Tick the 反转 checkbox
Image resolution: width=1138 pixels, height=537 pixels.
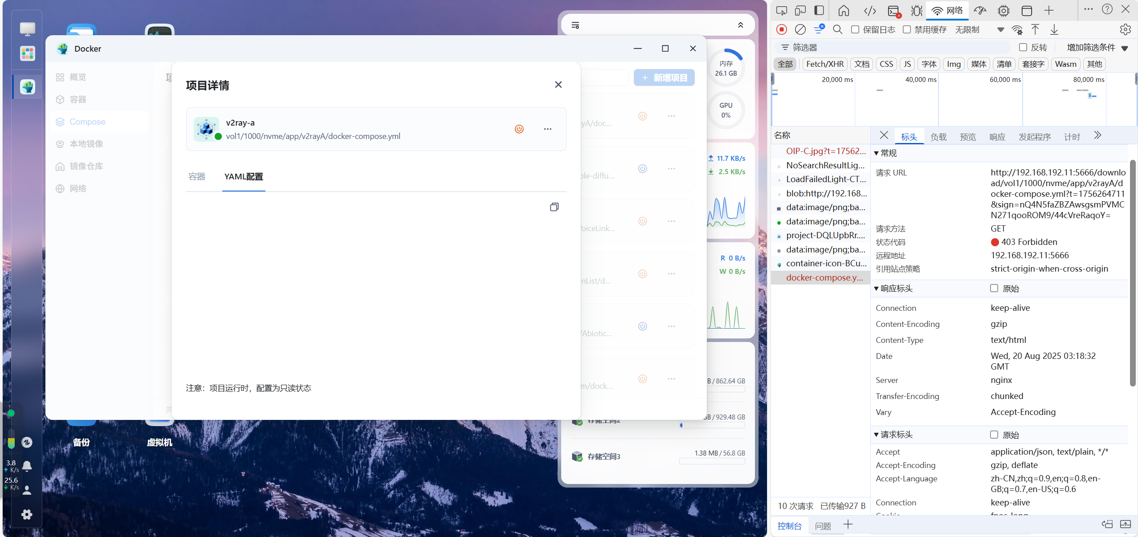1023,47
